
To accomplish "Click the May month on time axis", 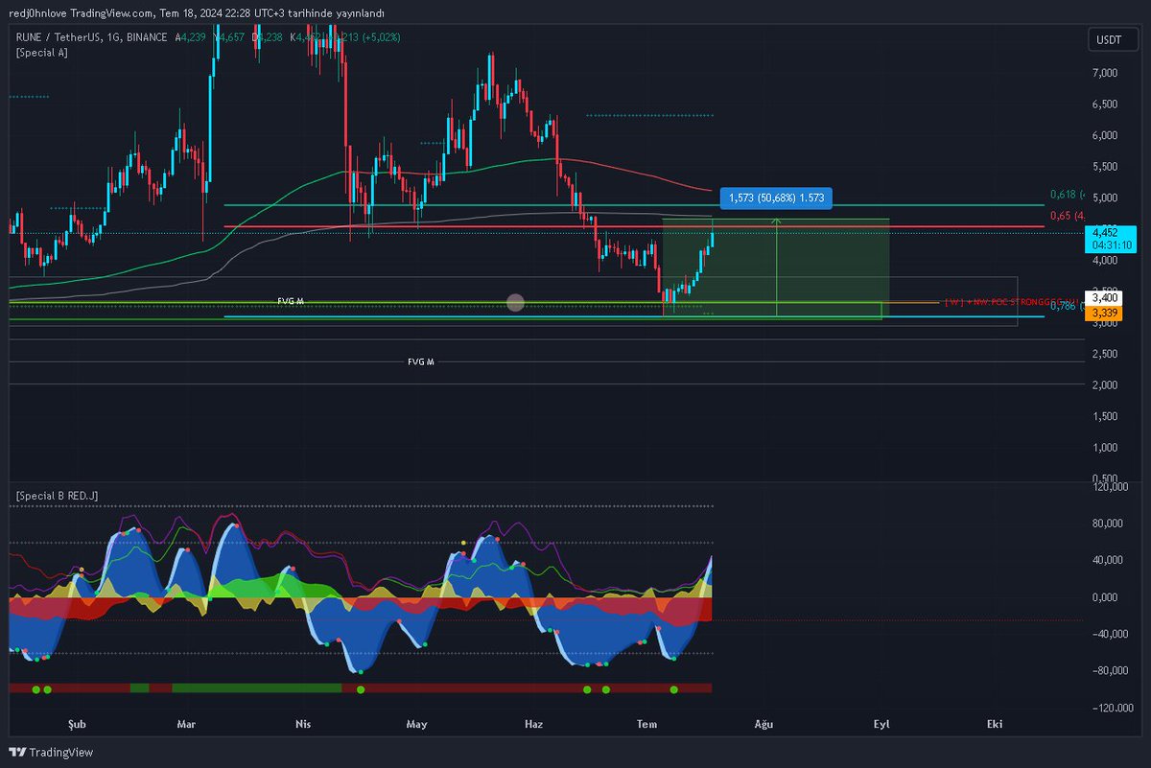I will 416,724.
